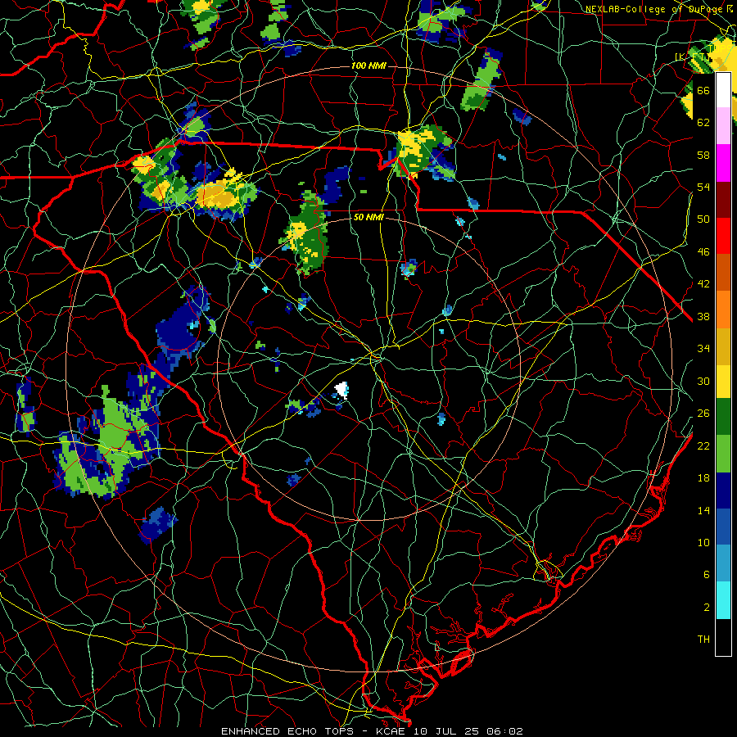Select the 38 legend value
The width and height of the screenshot is (737, 737).
click(x=703, y=316)
